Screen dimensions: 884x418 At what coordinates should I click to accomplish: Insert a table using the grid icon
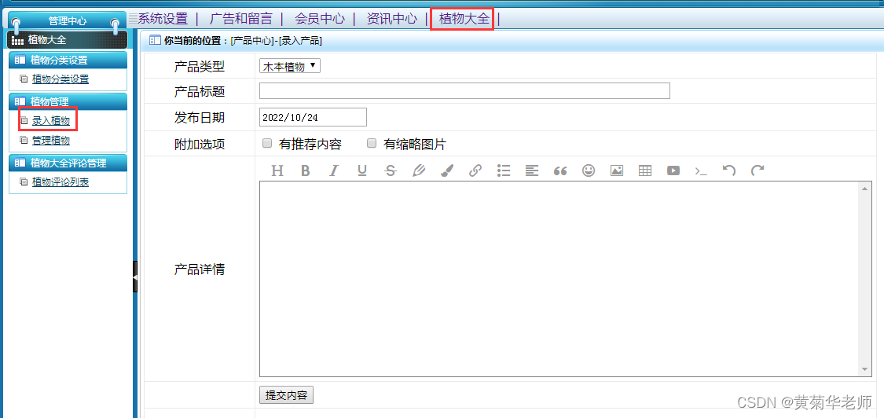tap(645, 170)
